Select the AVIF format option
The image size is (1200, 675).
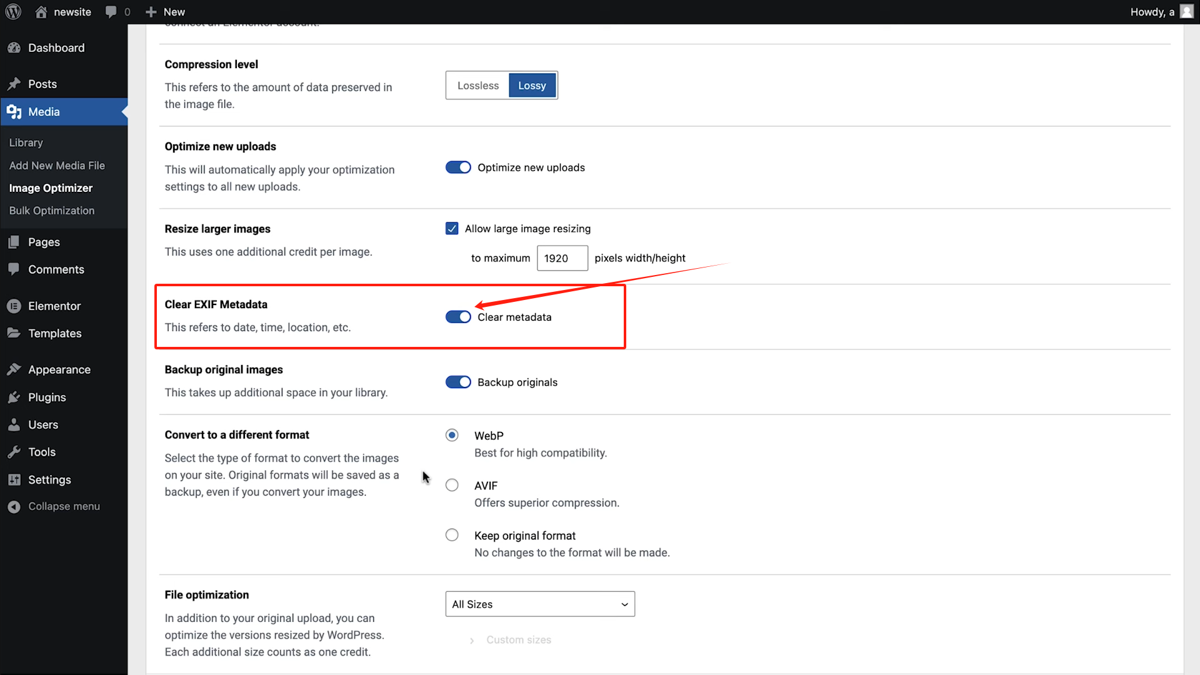[x=452, y=484]
